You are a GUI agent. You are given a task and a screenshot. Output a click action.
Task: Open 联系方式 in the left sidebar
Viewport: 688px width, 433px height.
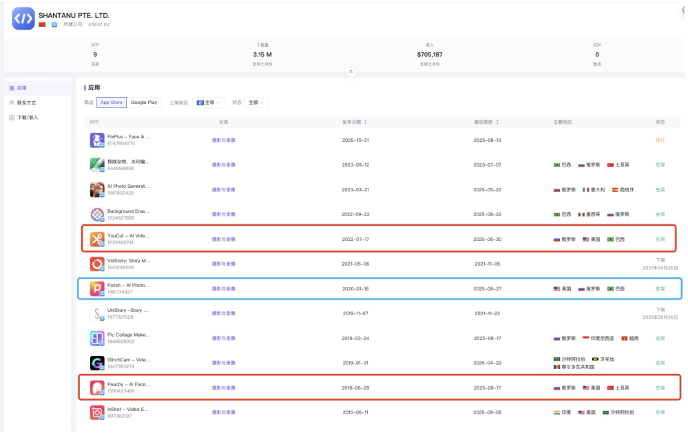coord(25,103)
